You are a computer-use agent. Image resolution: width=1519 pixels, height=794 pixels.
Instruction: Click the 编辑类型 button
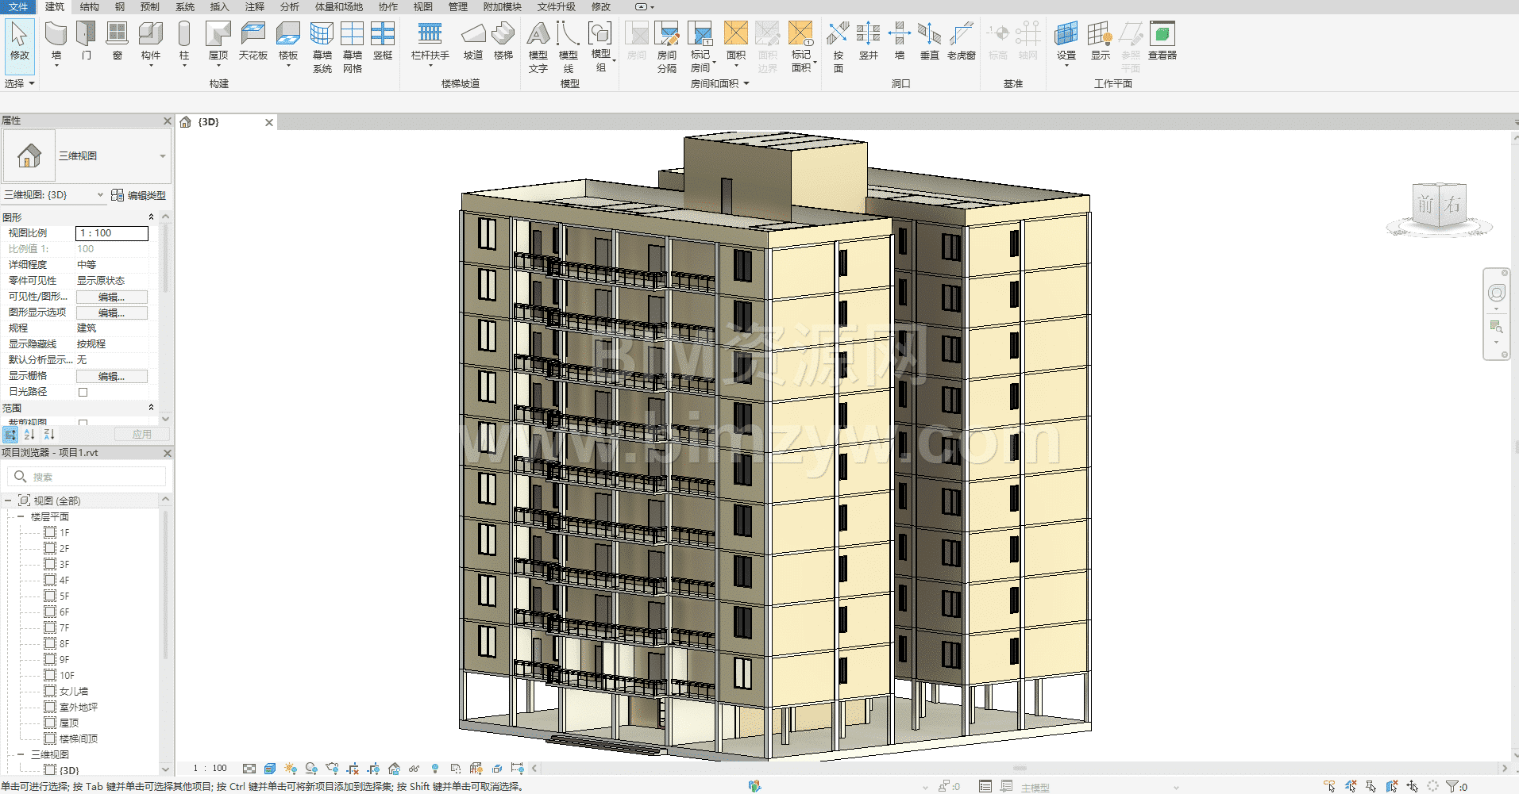139,195
